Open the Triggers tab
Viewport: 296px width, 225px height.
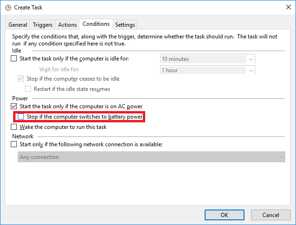(x=43, y=25)
